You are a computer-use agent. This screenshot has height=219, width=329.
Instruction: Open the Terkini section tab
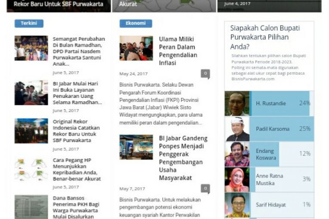click(29, 24)
